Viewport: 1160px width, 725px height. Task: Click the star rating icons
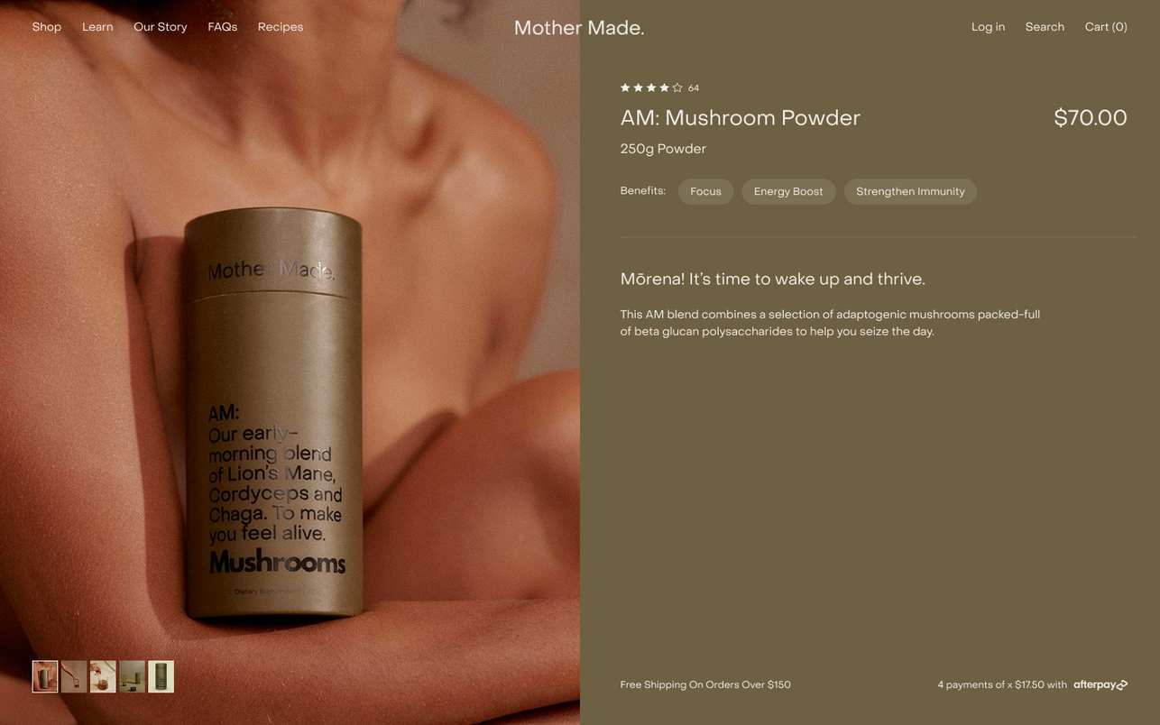pyautogui.click(x=651, y=87)
